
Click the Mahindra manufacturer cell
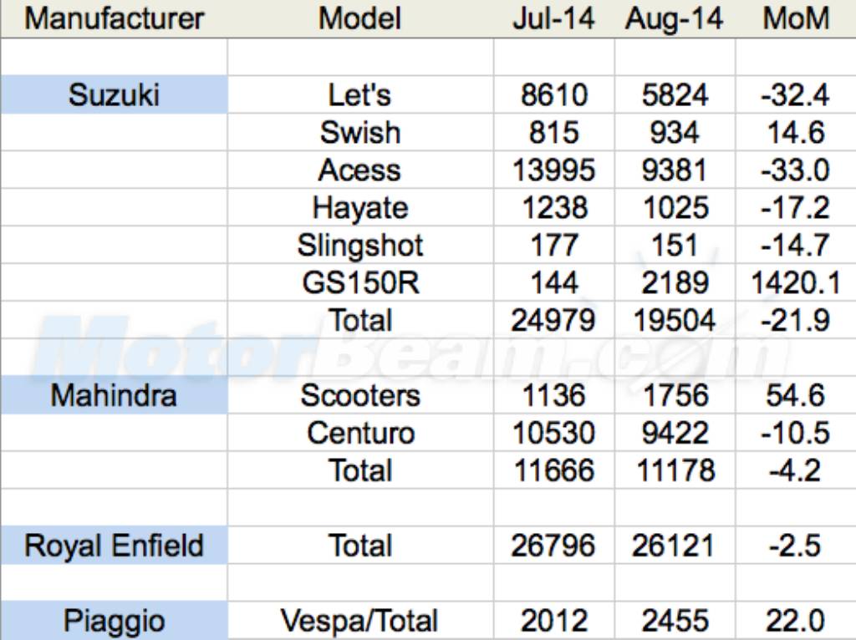[114, 395]
